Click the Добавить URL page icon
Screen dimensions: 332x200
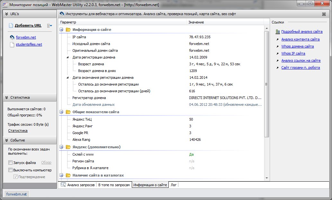pos(11,25)
